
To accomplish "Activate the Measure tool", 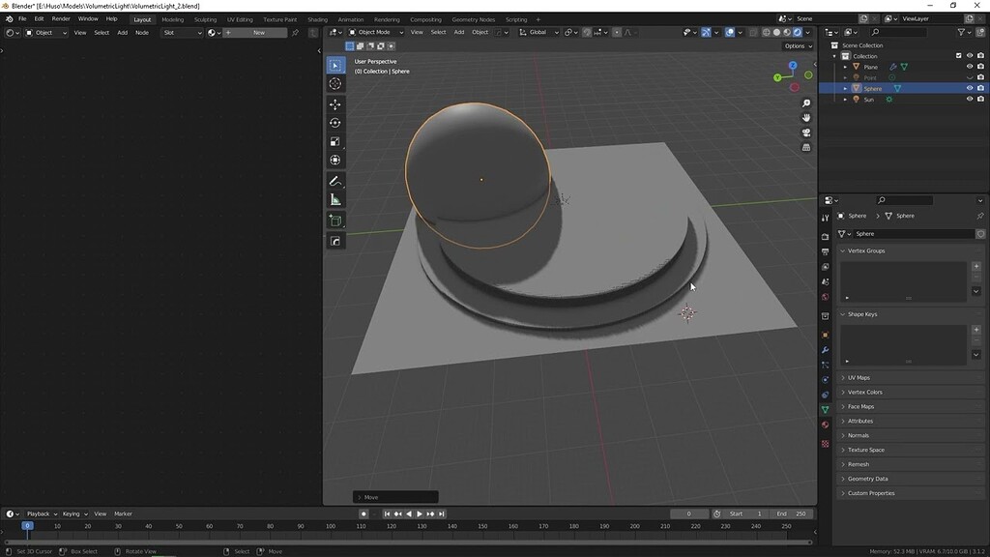I will [335, 200].
